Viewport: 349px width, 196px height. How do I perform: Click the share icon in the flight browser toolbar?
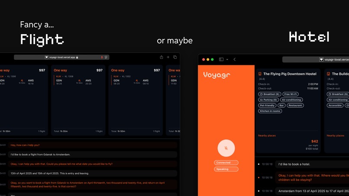(x=162, y=57)
